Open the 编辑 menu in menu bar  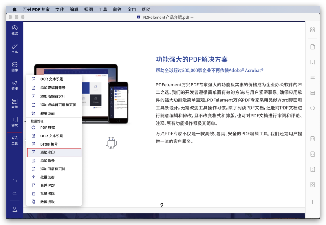[x=74, y=9]
